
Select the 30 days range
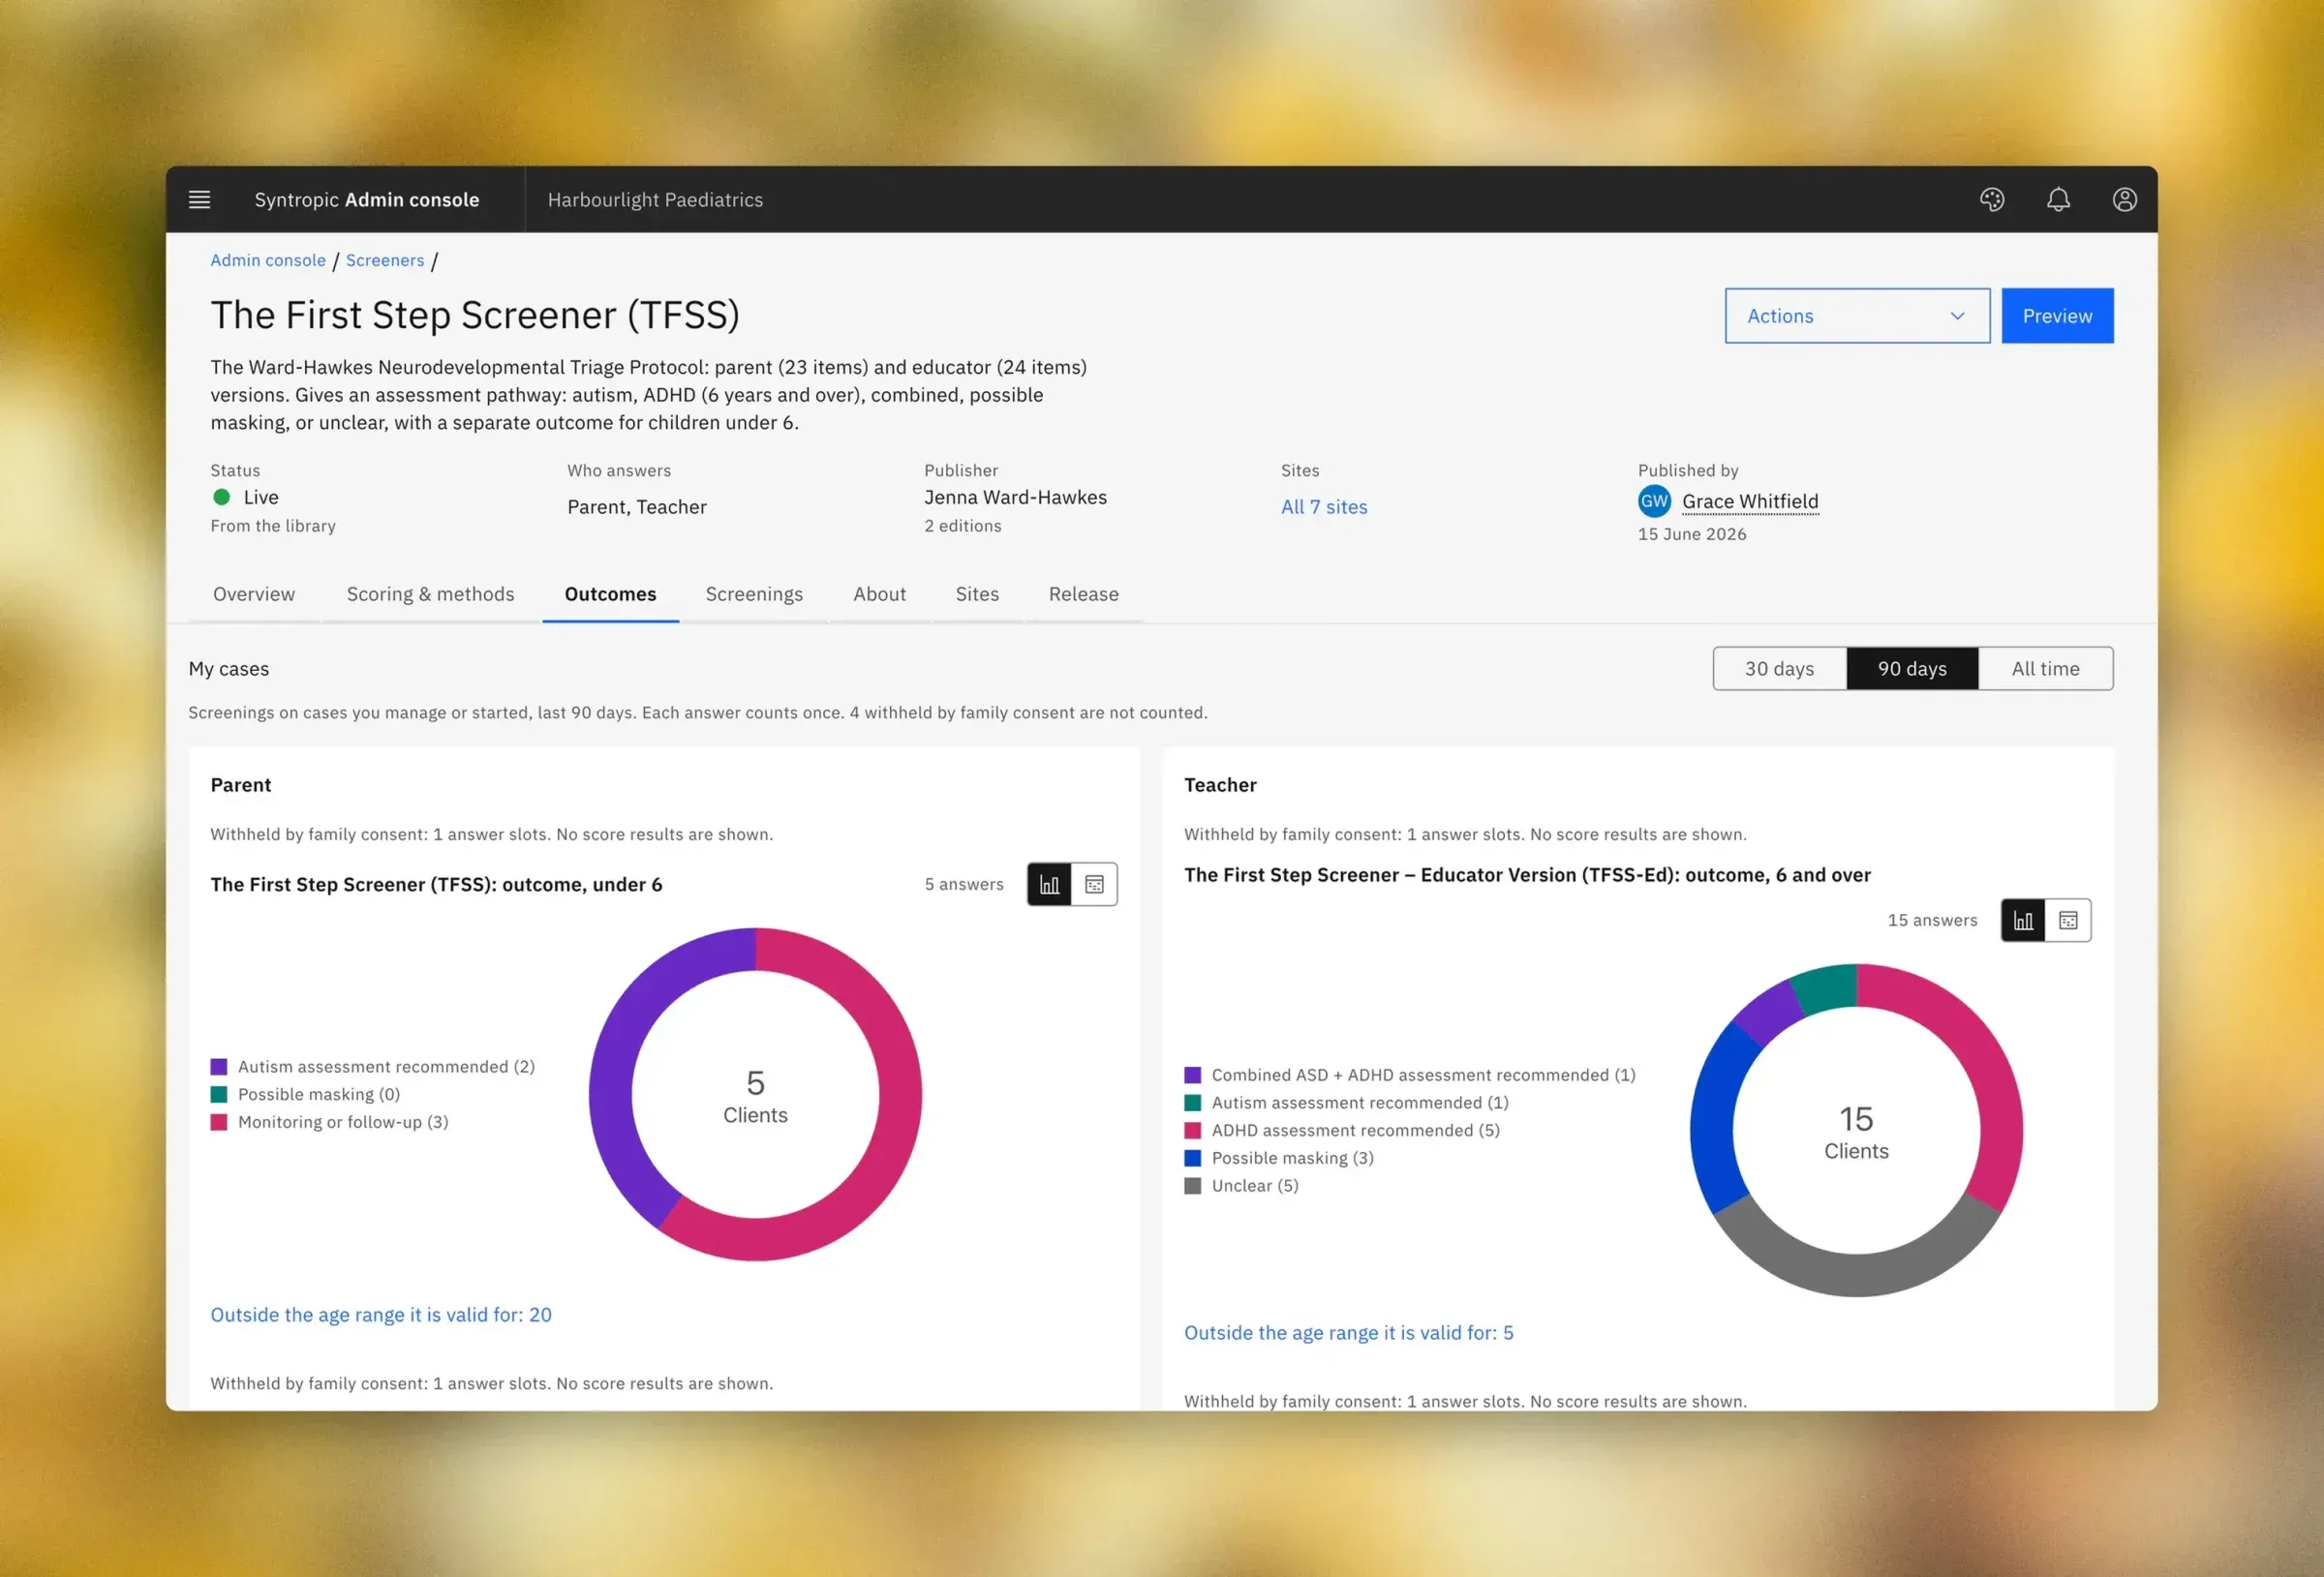coord(1779,668)
